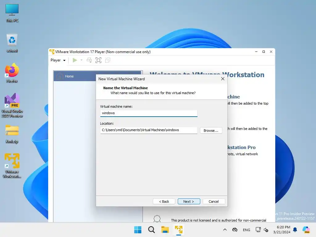Click the Unity mode toolbar icon
The height and width of the screenshot is (237, 316).
[108, 60]
